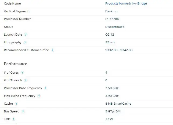Click the Launch Date help icon
Screen dimensions: 173x125
[x=26, y=35]
